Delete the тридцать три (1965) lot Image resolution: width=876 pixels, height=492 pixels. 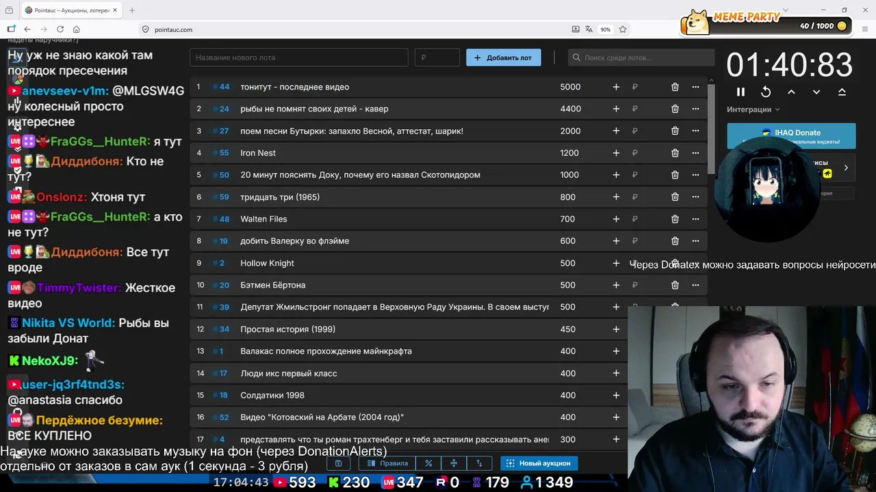coord(675,197)
